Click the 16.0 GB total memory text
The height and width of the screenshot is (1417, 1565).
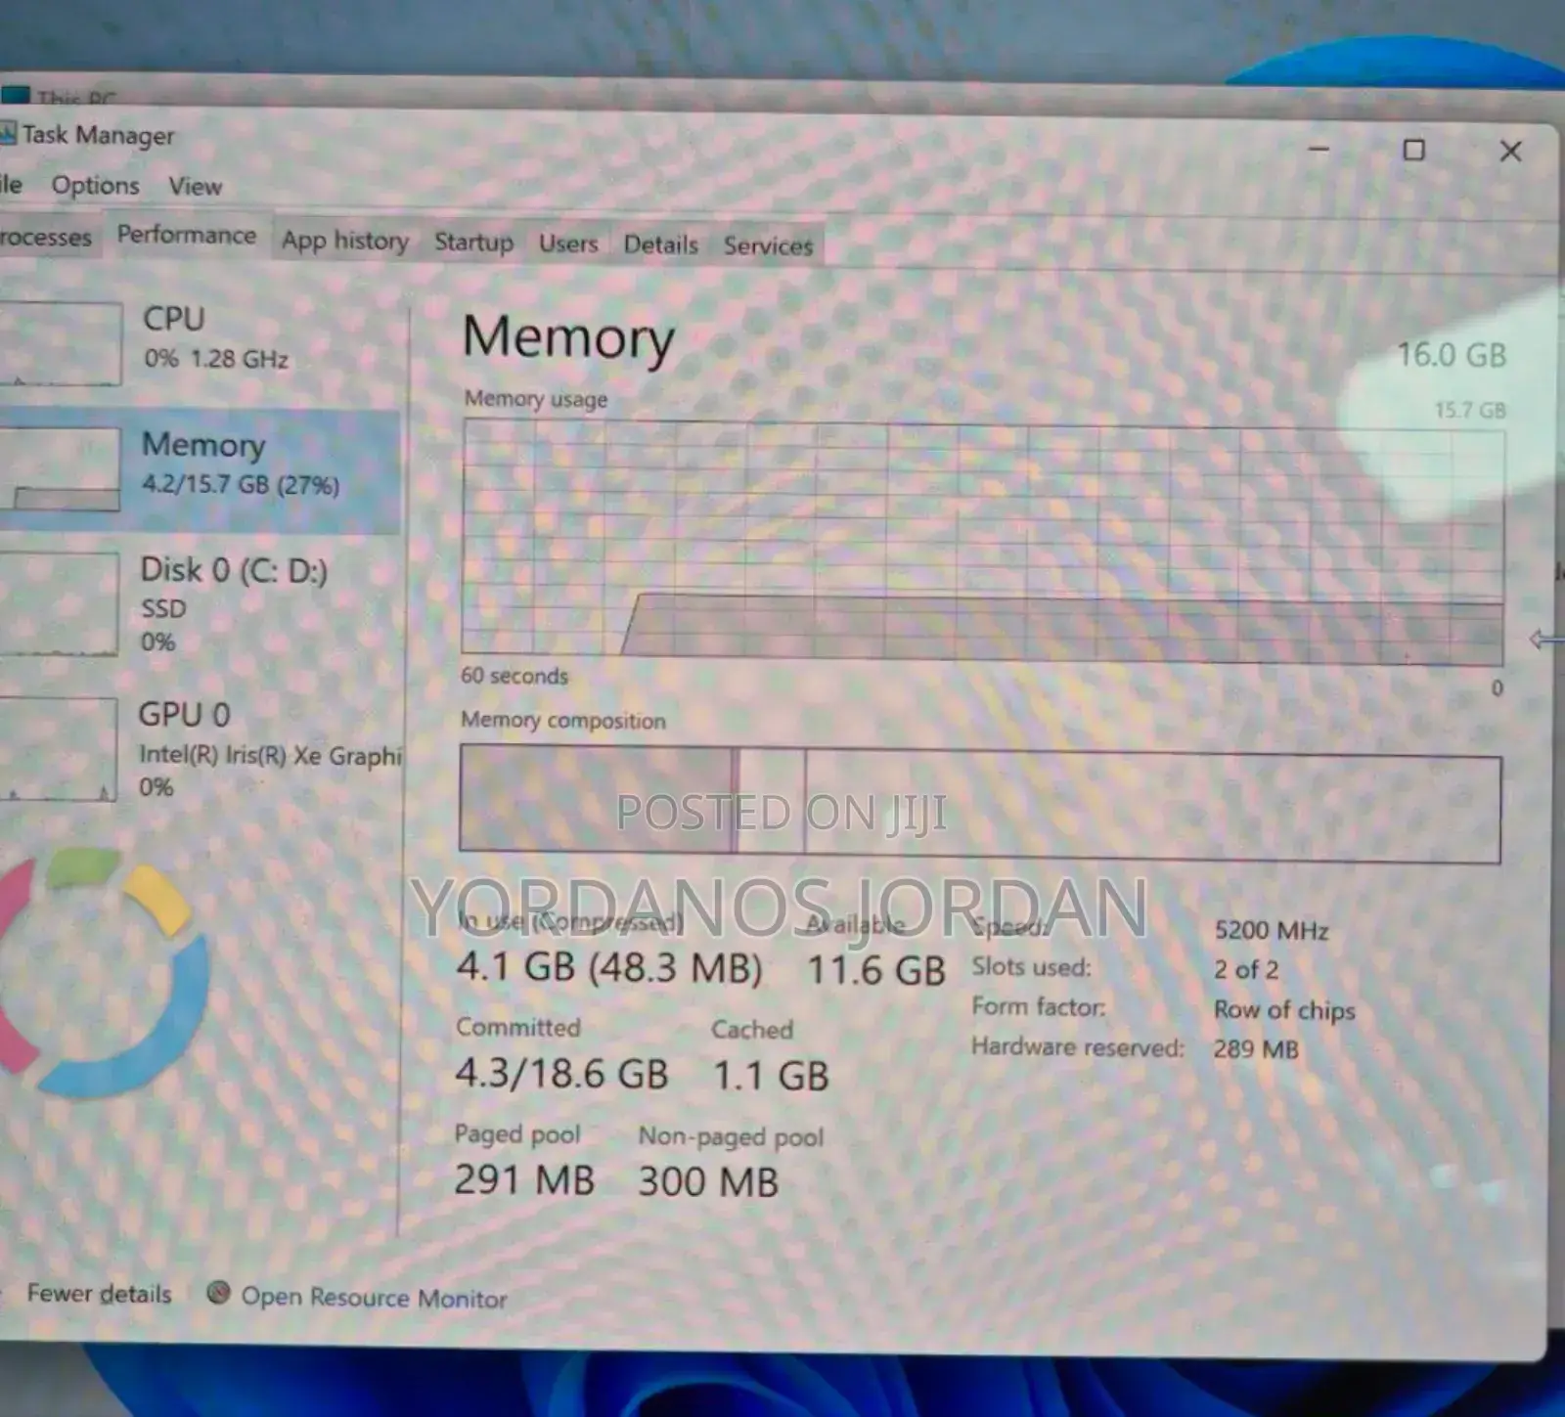pos(1452,355)
